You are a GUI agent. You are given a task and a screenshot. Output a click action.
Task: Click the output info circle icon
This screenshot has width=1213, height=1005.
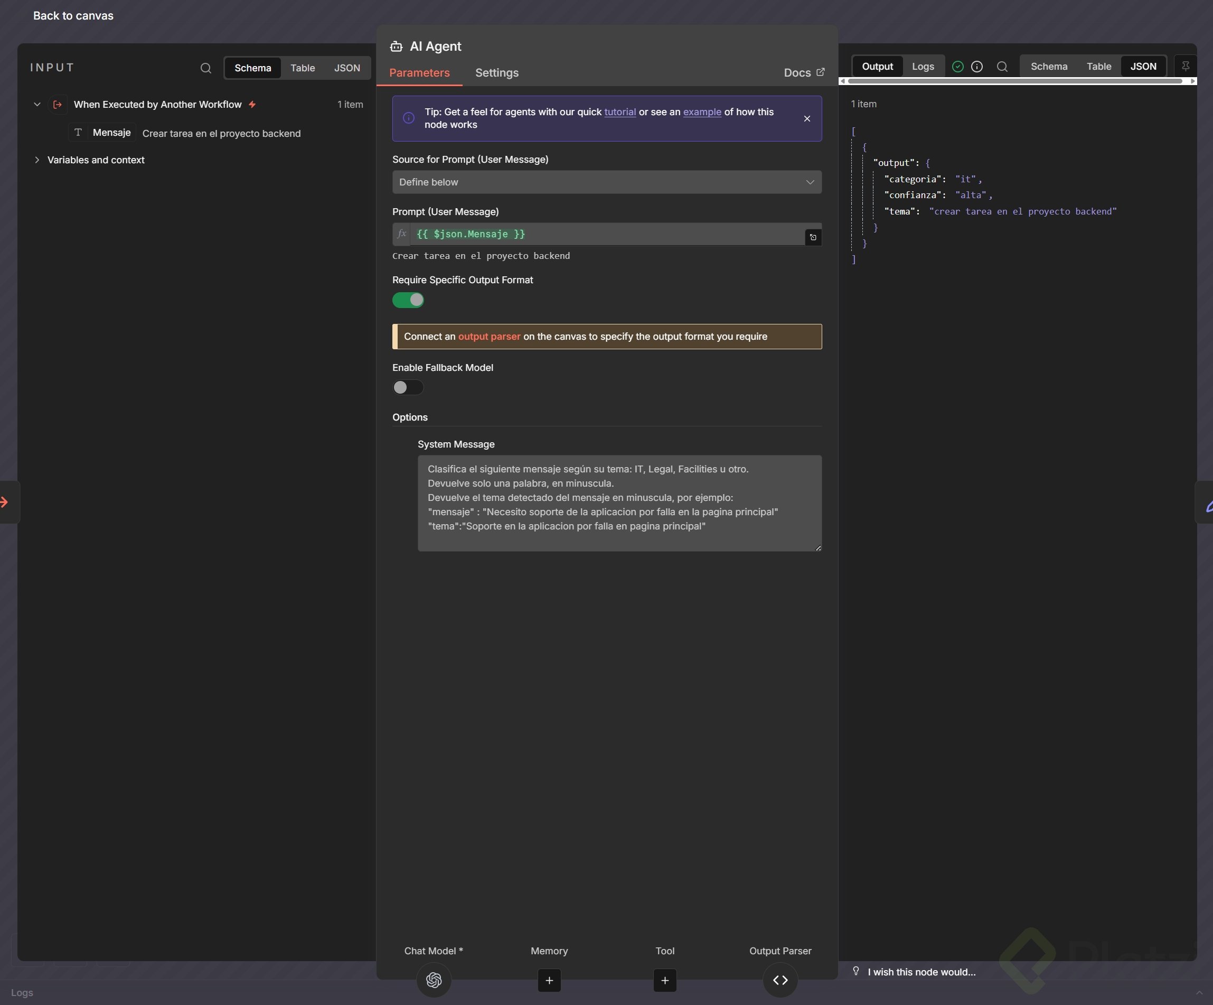(x=977, y=67)
